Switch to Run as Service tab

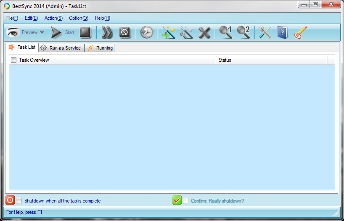tap(61, 48)
